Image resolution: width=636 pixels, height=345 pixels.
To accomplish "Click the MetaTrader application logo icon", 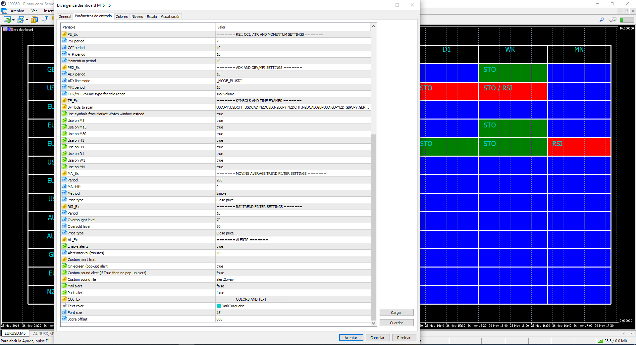I will click(x=3, y=4).
